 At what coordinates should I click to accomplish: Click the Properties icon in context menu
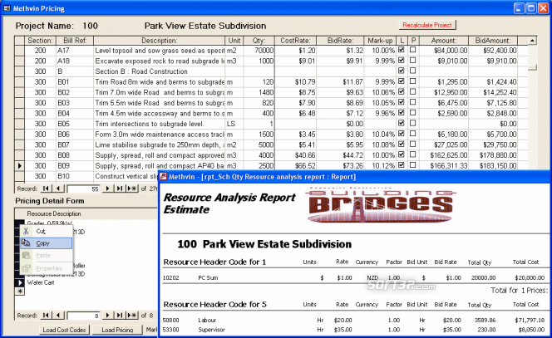click(26, 268)
